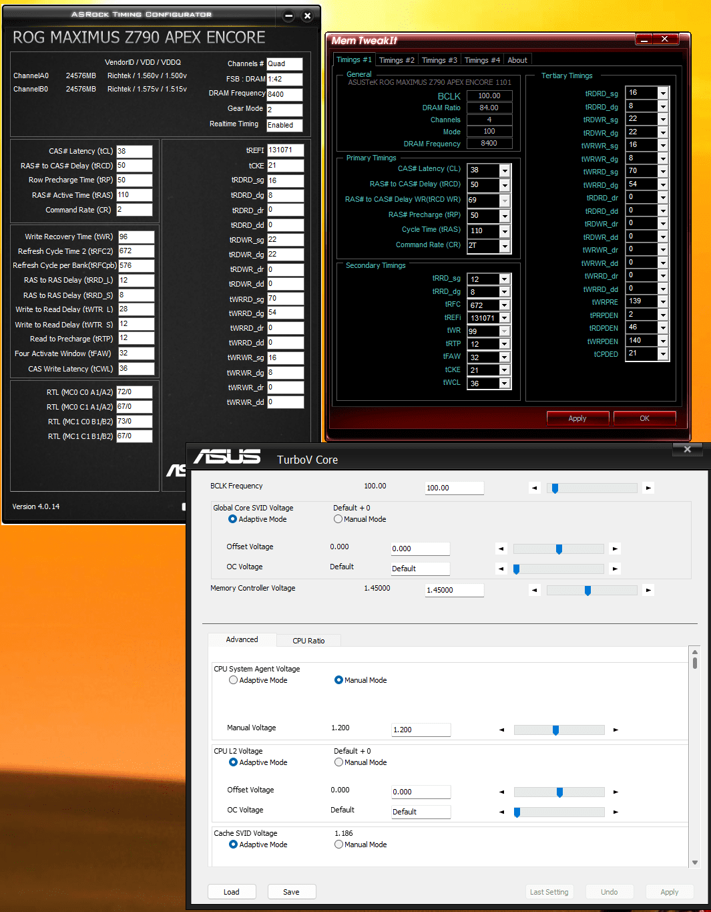The image size is (711, 912).
Task: Switch to Timings #3 tab
Action: [x=439, y=60]
